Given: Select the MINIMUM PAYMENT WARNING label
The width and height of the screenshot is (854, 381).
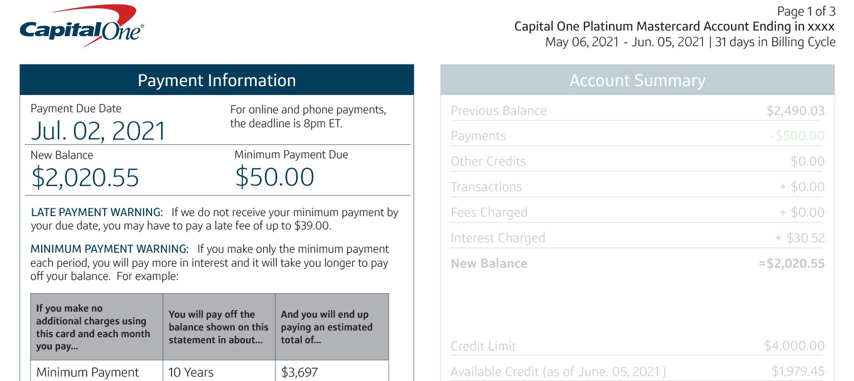Looking at the screenshot, I should pos(110,249).
